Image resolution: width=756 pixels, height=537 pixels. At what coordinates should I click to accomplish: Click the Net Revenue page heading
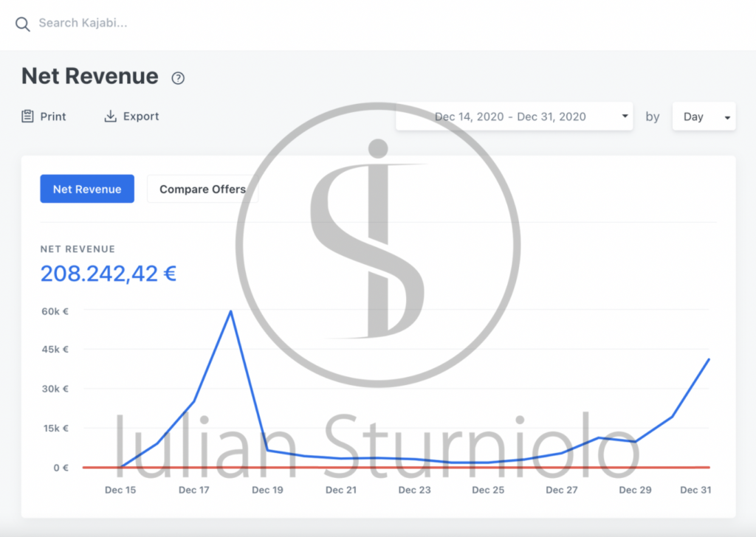coord(89,76)
